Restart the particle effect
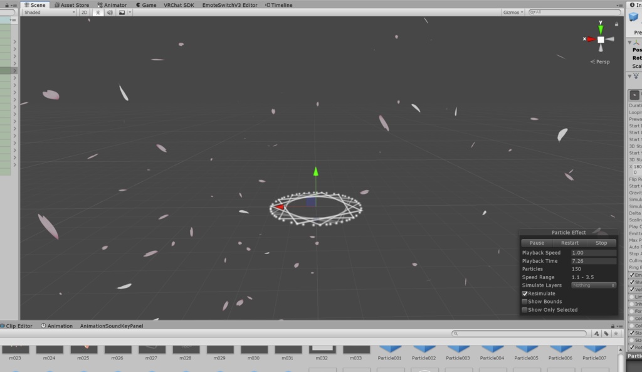 [569, 243]
